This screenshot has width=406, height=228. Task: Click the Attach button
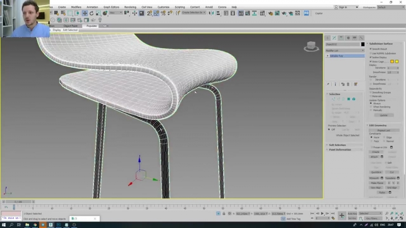[x=374, y=157]
